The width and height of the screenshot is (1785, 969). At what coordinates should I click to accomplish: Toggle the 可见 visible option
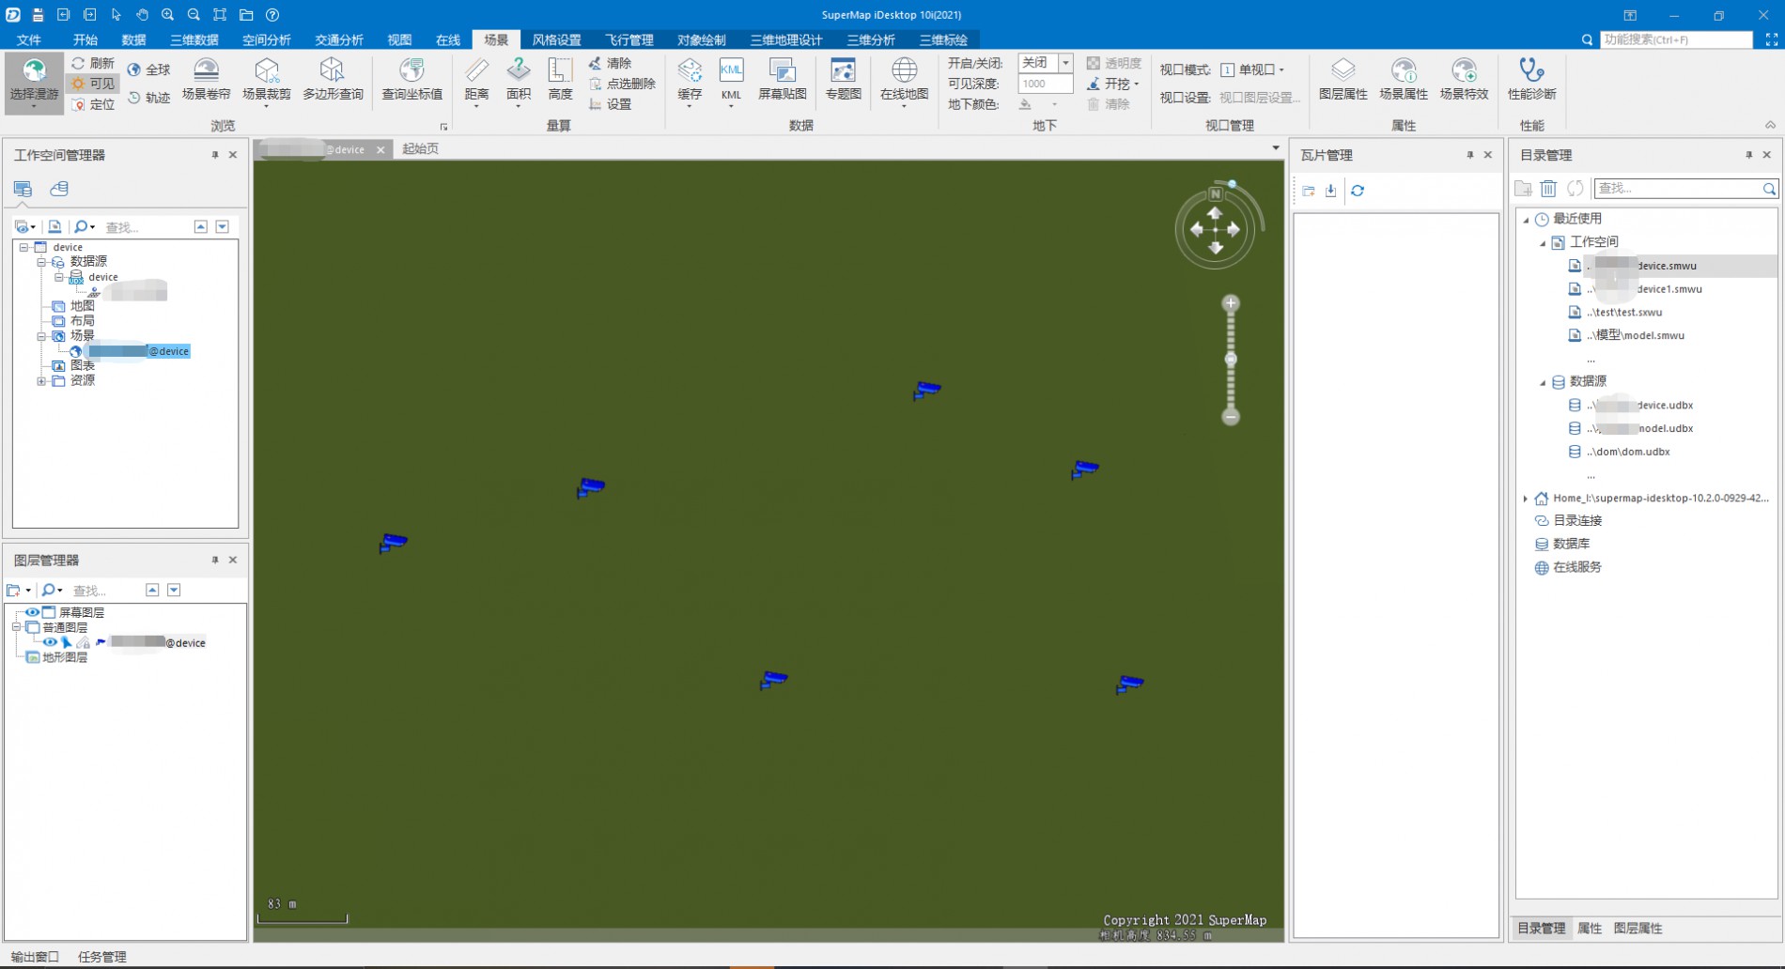coord(93,84)
